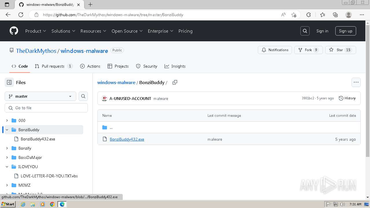This screenshot has height=208, width=370.
Task: Open the Projects tab
Action: pos(118,66)
